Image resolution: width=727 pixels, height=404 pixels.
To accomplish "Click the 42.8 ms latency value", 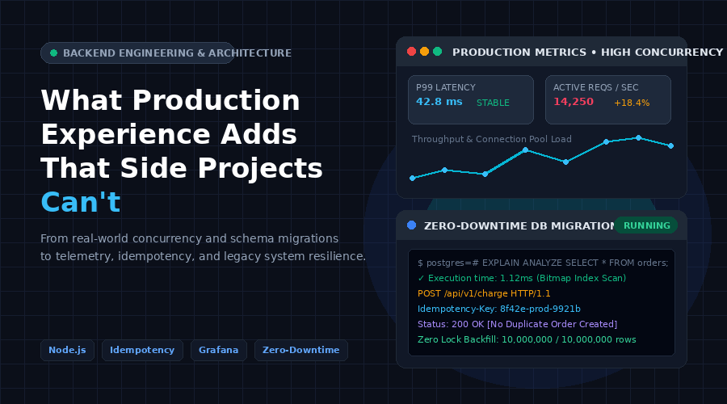I will pos(439,102).
